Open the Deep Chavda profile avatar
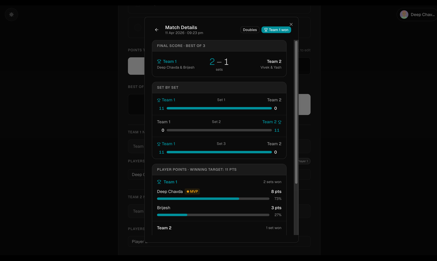 [x=404, y=14]
